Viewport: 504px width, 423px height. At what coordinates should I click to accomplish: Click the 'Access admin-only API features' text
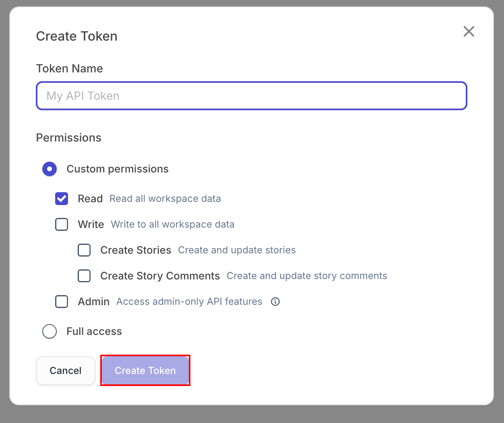189,302
